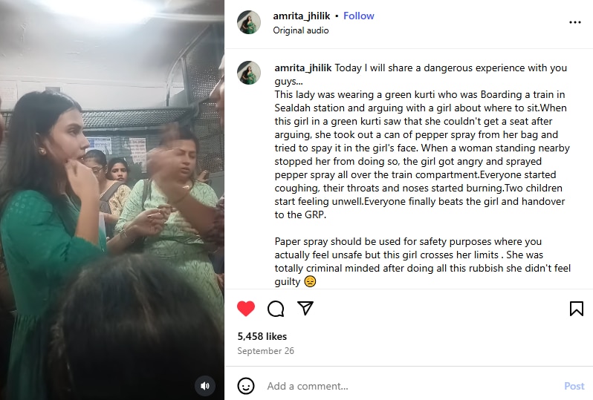Open Original audio page
The width and height of the screenshot is (593, 400).
301,30
